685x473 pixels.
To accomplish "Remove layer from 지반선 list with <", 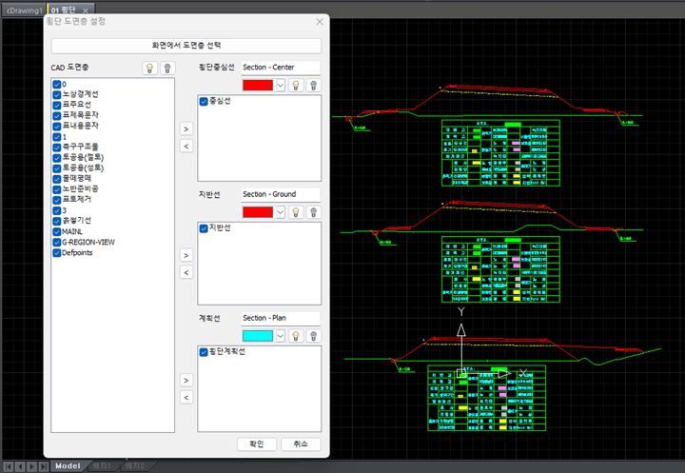I will tap(186, 272).
